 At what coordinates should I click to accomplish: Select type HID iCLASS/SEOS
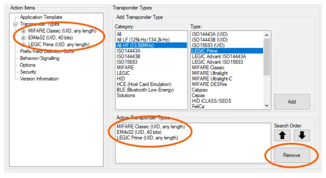click(x=227, y=101)
